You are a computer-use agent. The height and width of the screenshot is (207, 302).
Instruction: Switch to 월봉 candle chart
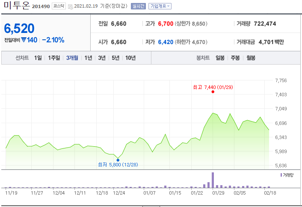(x=251, y=58)
